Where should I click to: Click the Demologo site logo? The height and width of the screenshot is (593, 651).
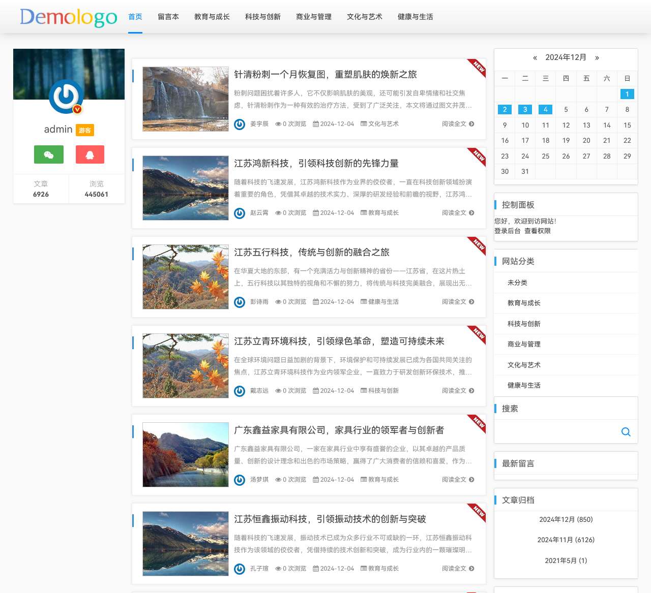(x=69, y=17)
